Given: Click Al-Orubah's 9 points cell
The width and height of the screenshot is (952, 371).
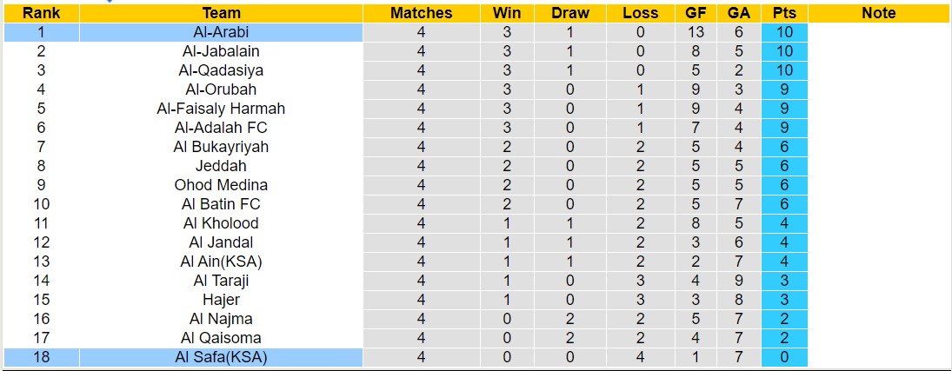Looking at the screenshot, I should (784, 89).
